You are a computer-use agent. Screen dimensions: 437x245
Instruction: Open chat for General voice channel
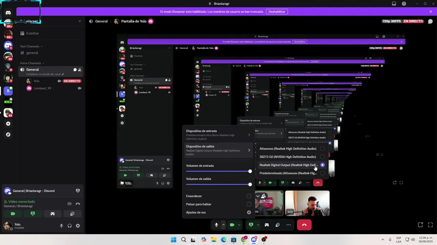tap(75, 70)
